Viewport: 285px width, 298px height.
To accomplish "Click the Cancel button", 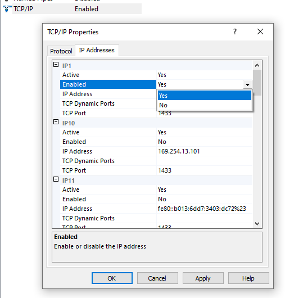I will [x=157, y=278].
